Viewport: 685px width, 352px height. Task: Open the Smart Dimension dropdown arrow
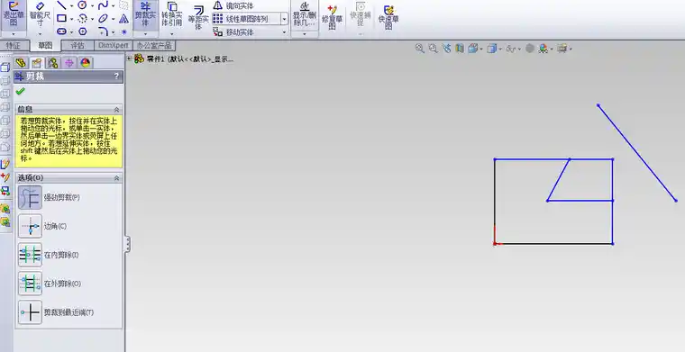(40, 34)
